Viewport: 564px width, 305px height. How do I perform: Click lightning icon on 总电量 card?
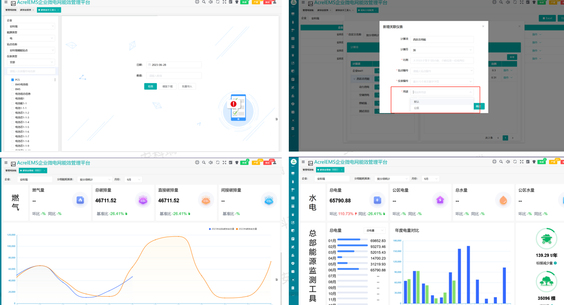(x=377, y=200)
